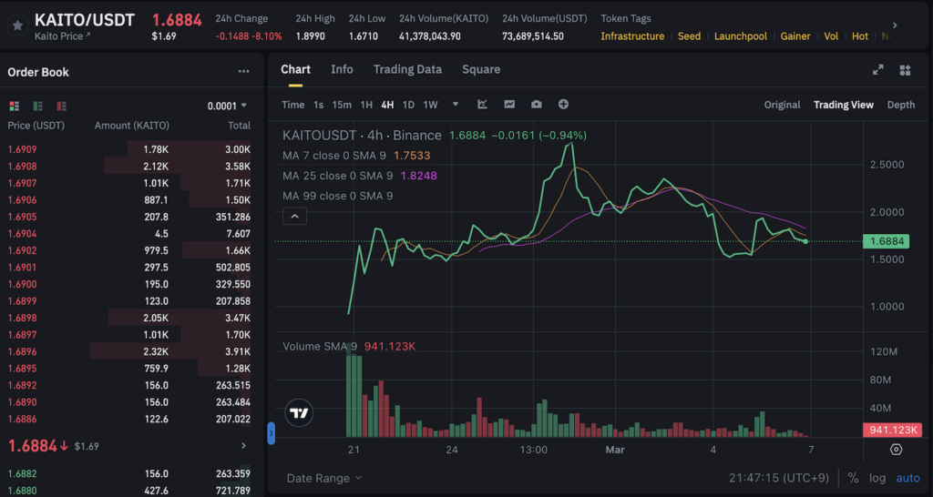Collapse the chart indicator legend
Screen dimensions: 933x497
pyautogui.click(x=294, y=216)
